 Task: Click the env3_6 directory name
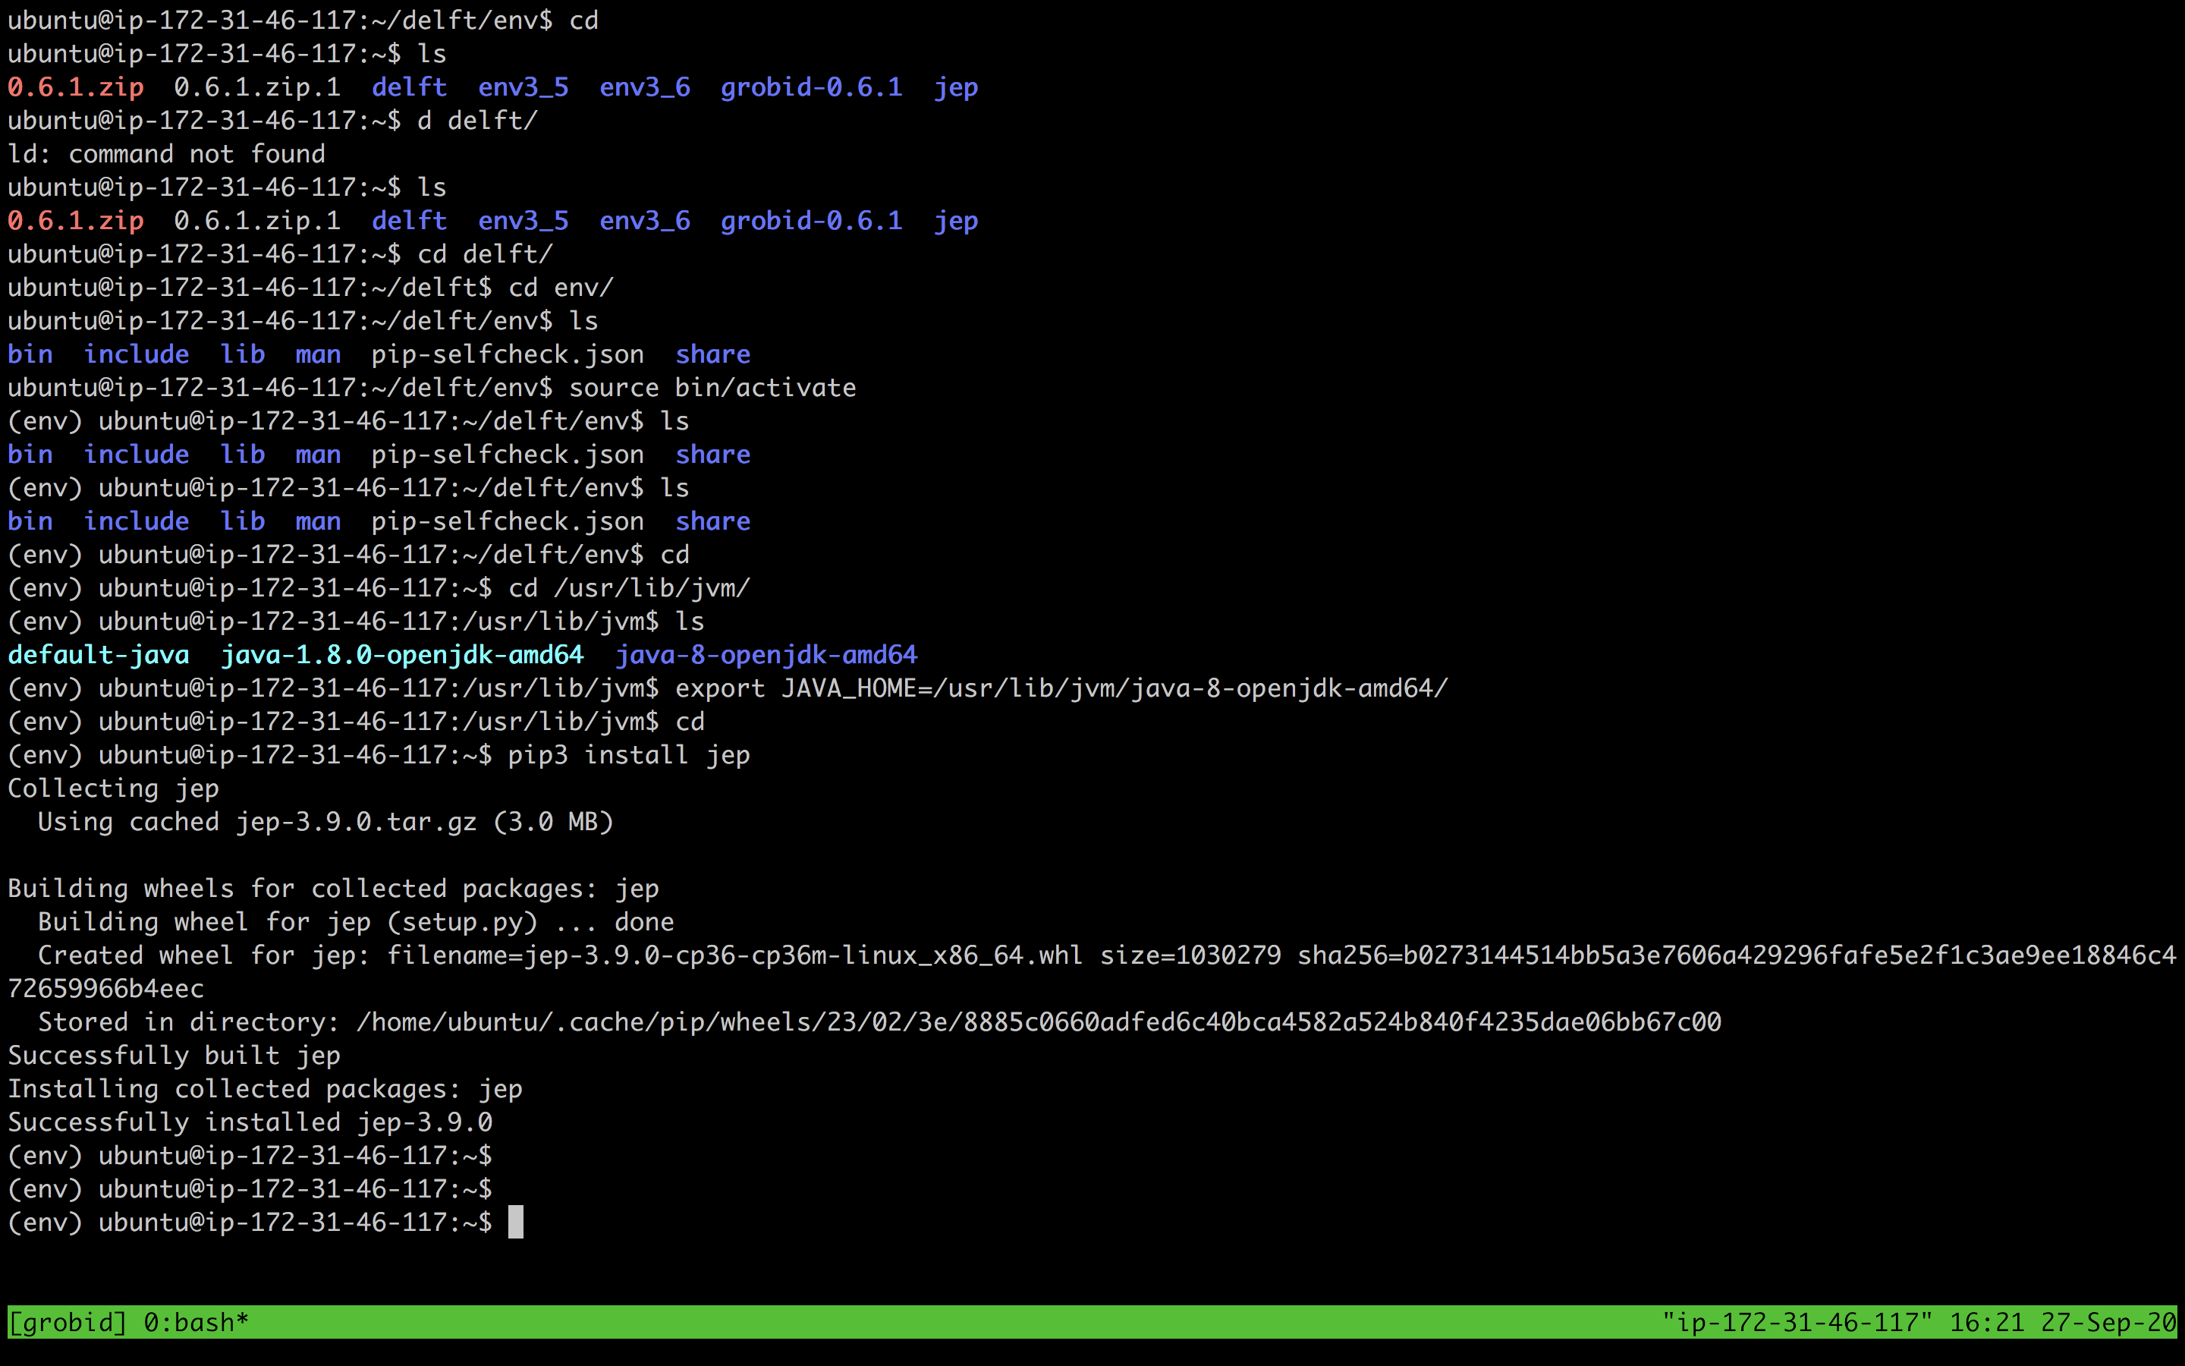tap(645, 86)
